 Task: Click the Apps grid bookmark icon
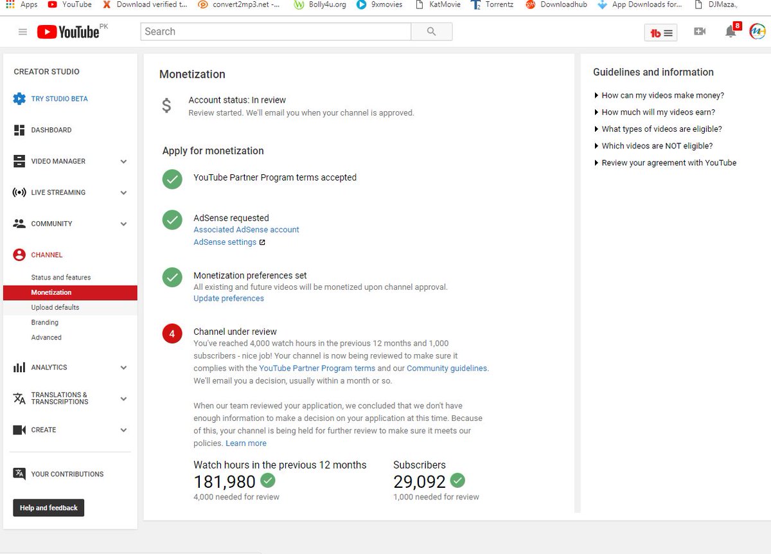[x=10, y=4]
